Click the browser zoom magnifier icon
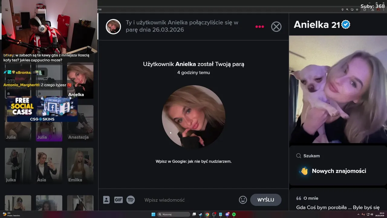The image size is (387, 218). click(347, 10)
